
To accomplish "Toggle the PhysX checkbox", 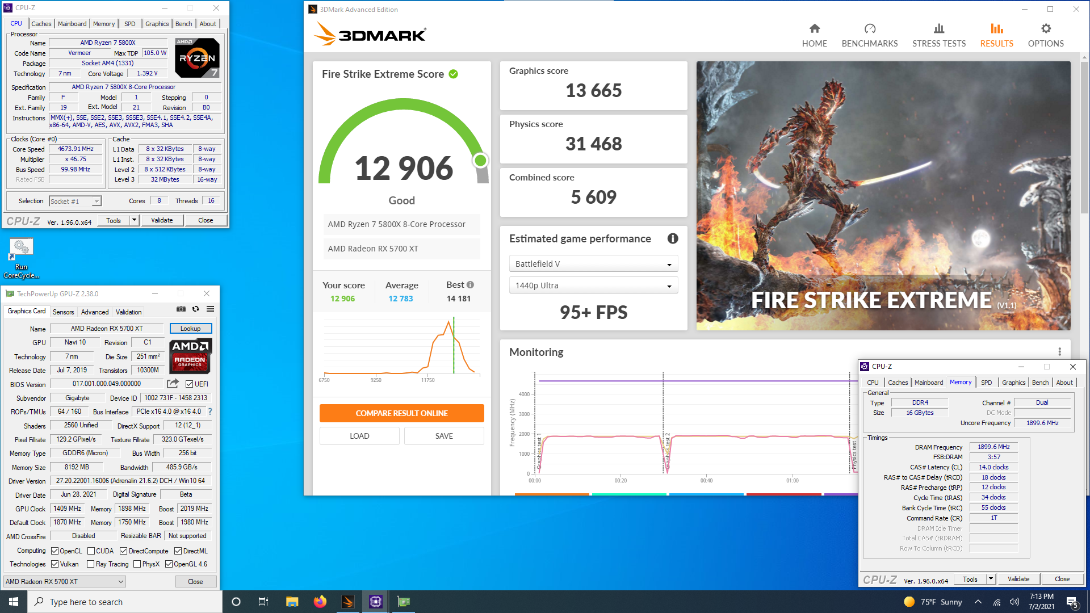I will 137,564.
